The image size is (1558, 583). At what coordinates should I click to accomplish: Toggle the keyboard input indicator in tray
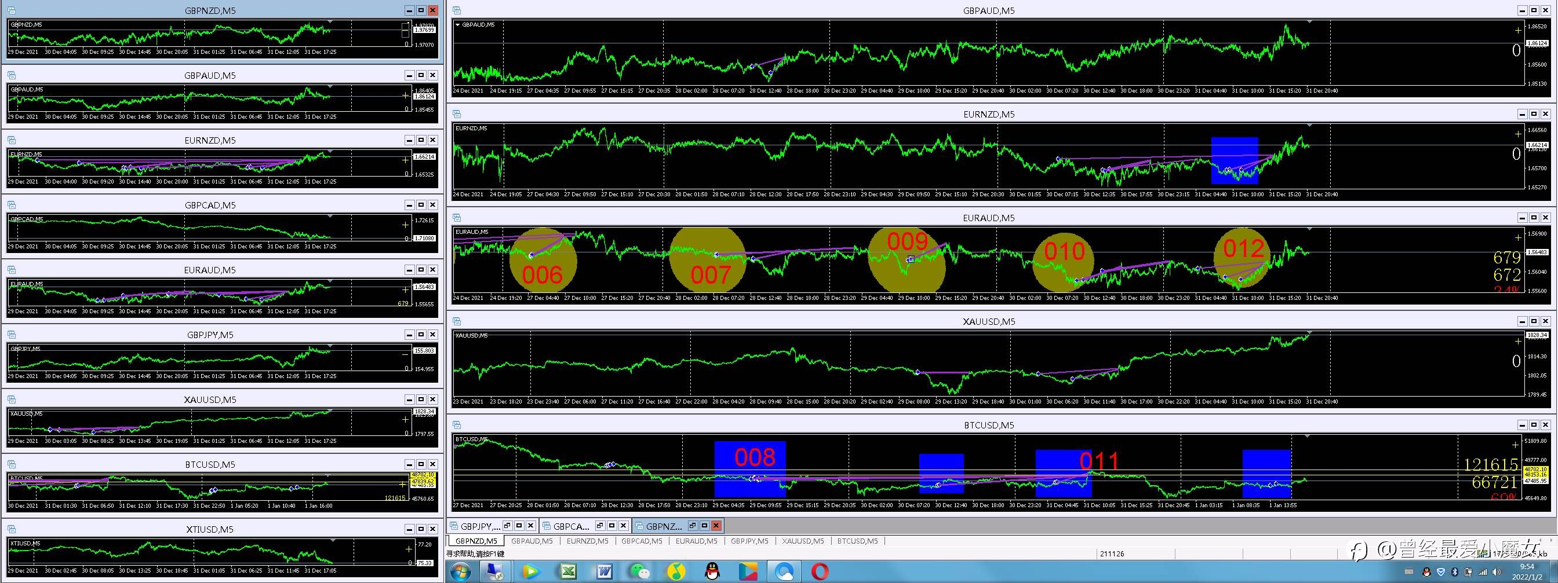(1409, 571)
